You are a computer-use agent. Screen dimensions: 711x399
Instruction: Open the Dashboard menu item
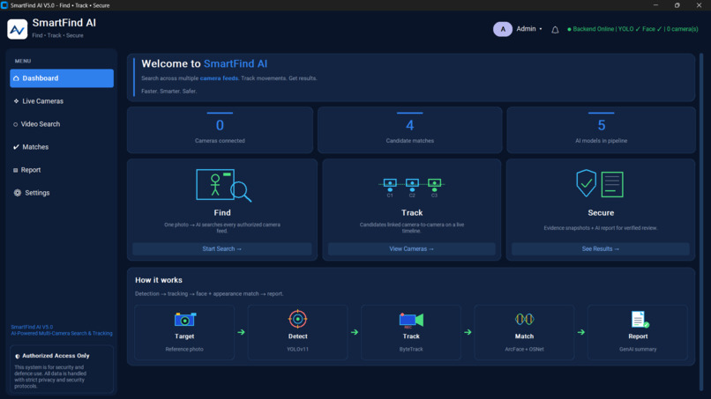click(62, 78)
